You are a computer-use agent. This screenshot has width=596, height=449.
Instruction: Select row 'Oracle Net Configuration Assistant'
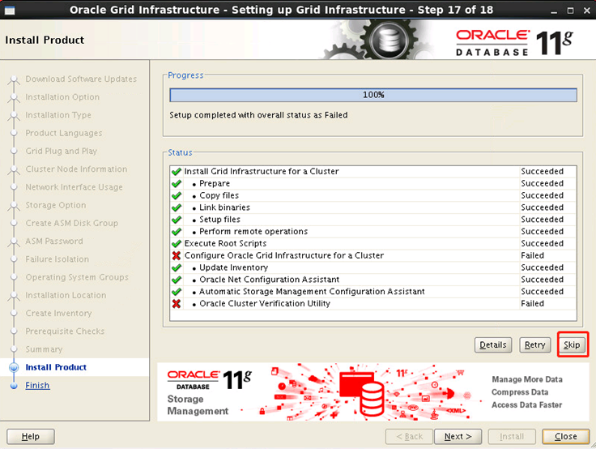pos(373,280)
